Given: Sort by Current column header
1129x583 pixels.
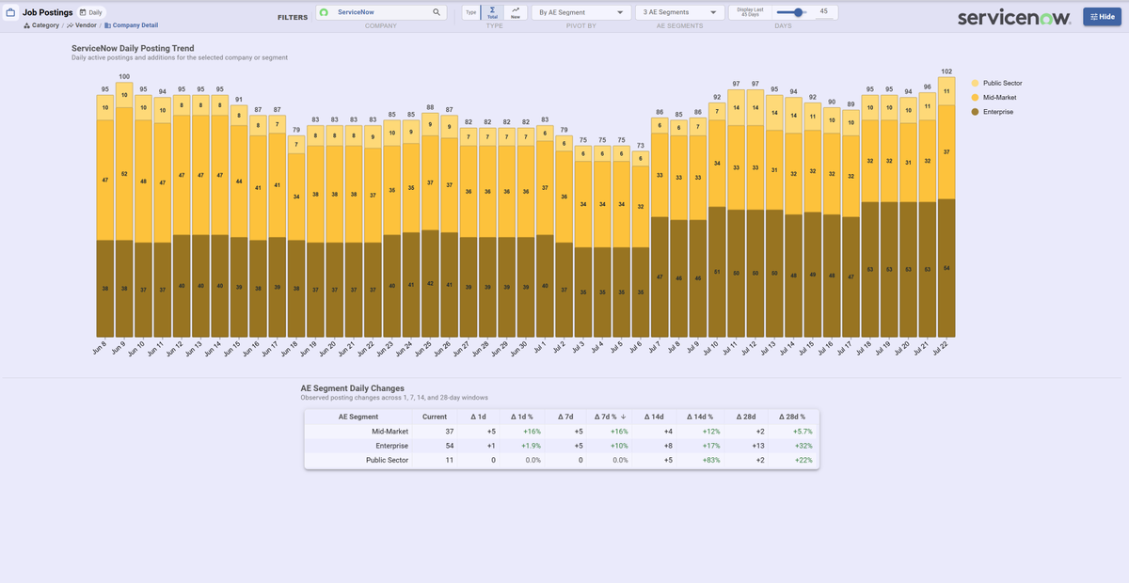Looking at the screenshot, I should 435,417.
